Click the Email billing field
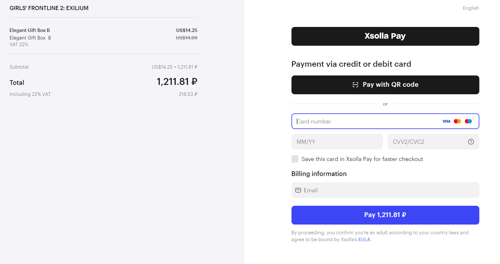Image resolution: width=500 pixels, height=264 pixels. (x=388, y=190)
